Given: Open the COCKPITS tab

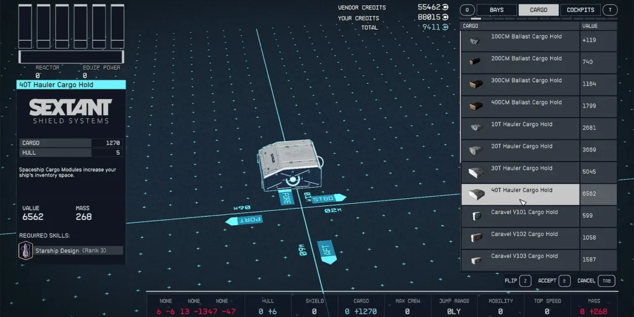Looking at the screenshot, I should 580,10.
